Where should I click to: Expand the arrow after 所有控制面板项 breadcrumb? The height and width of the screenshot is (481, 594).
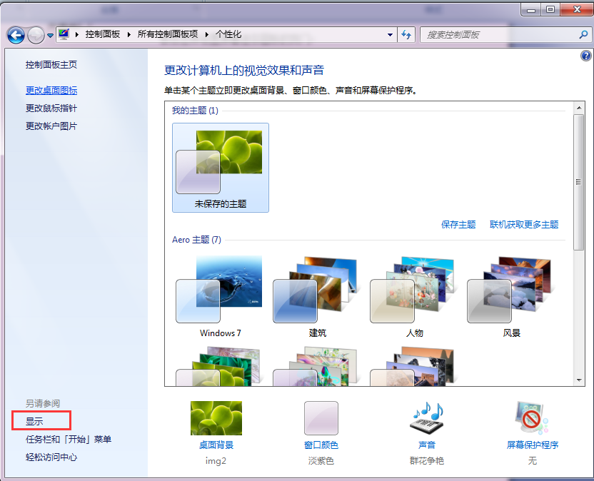[207, 35]
